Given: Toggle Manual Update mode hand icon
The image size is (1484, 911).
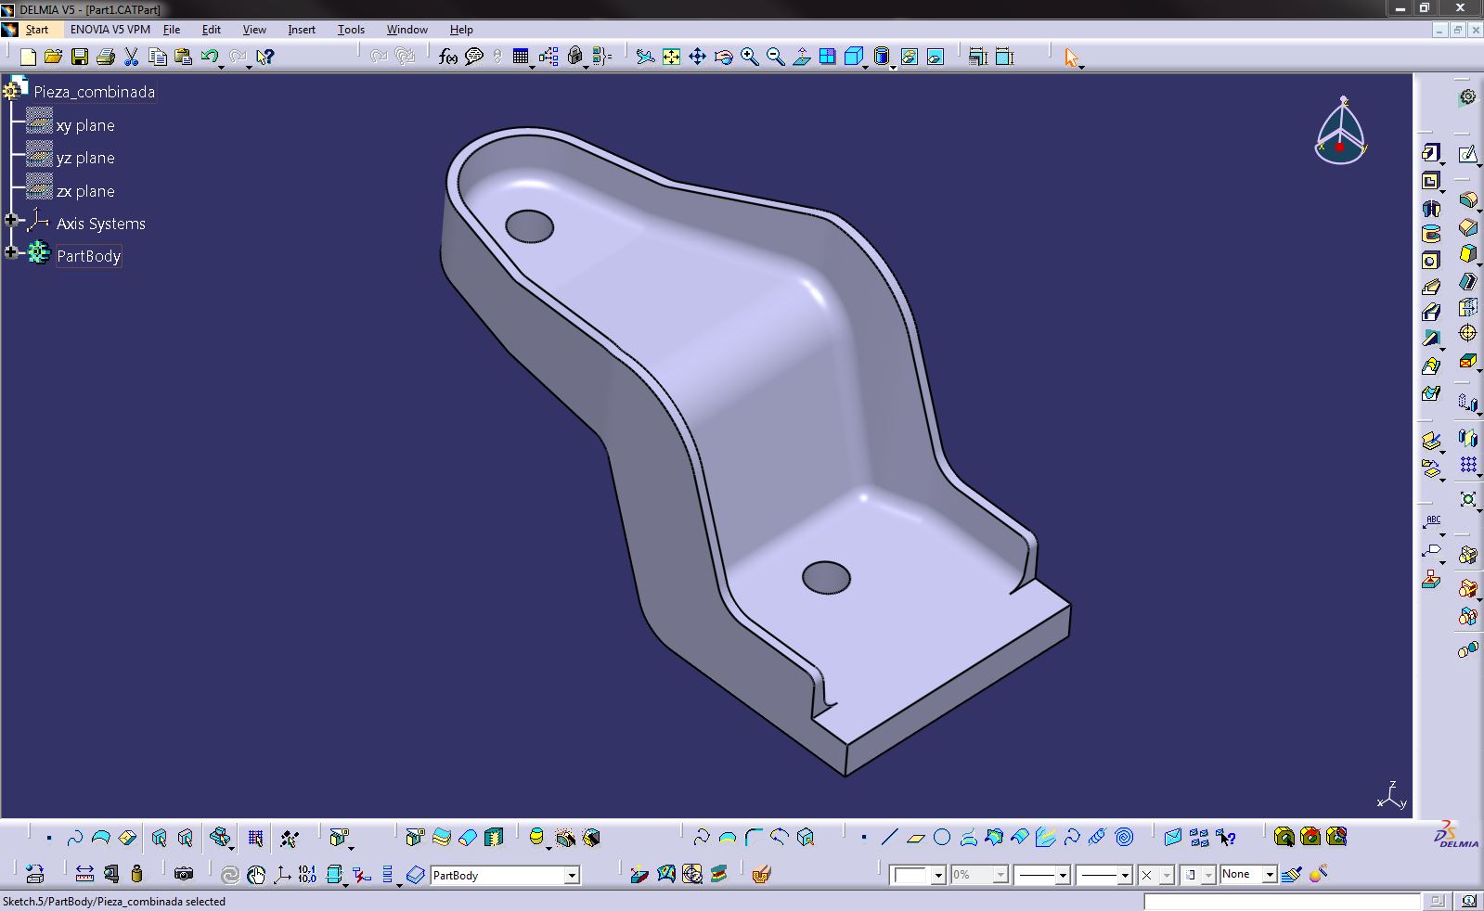Looking at the screenshot, I should (256, 874).
